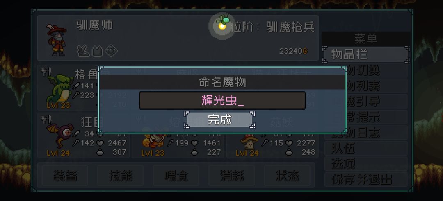Image resolution: width=443 pixels, height=201 pixels.
Task: Open the 物品栏 inventory menu item
Action: pos(366,54)
